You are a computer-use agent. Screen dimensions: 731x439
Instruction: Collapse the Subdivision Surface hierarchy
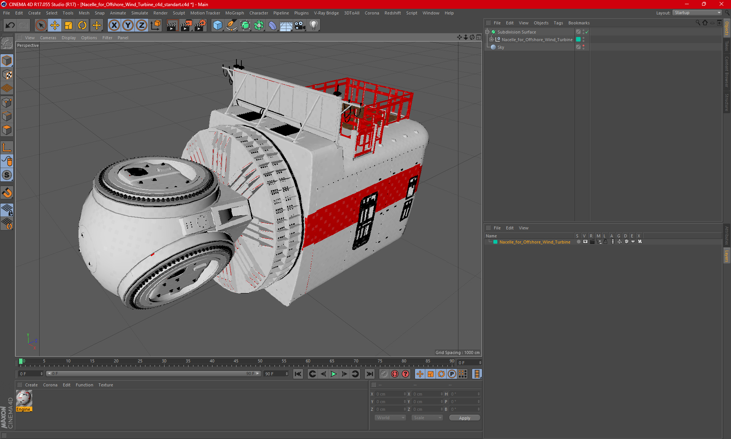point(487,32)
